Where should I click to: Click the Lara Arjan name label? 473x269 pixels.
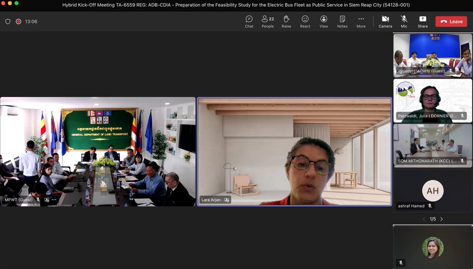click(x=210, y=200)
